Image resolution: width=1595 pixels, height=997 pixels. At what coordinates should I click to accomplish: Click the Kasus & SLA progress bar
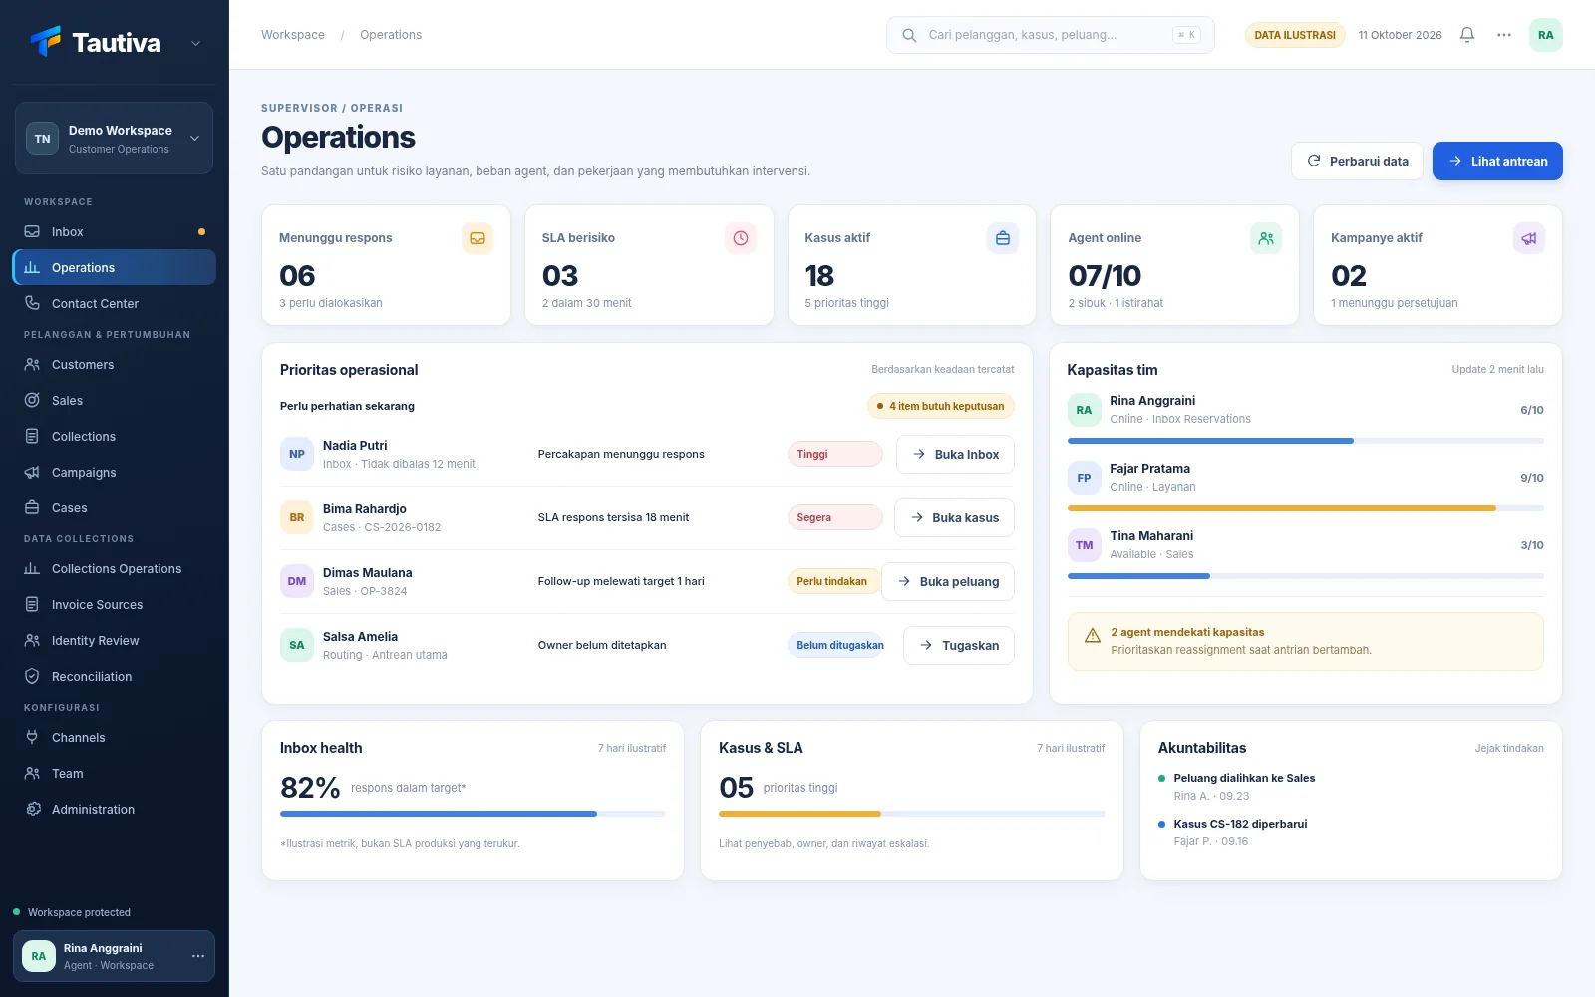point(912,814)
